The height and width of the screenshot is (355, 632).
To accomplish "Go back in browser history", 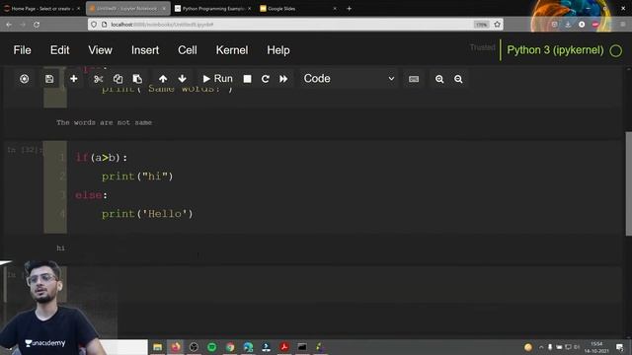I will point(9,25).
